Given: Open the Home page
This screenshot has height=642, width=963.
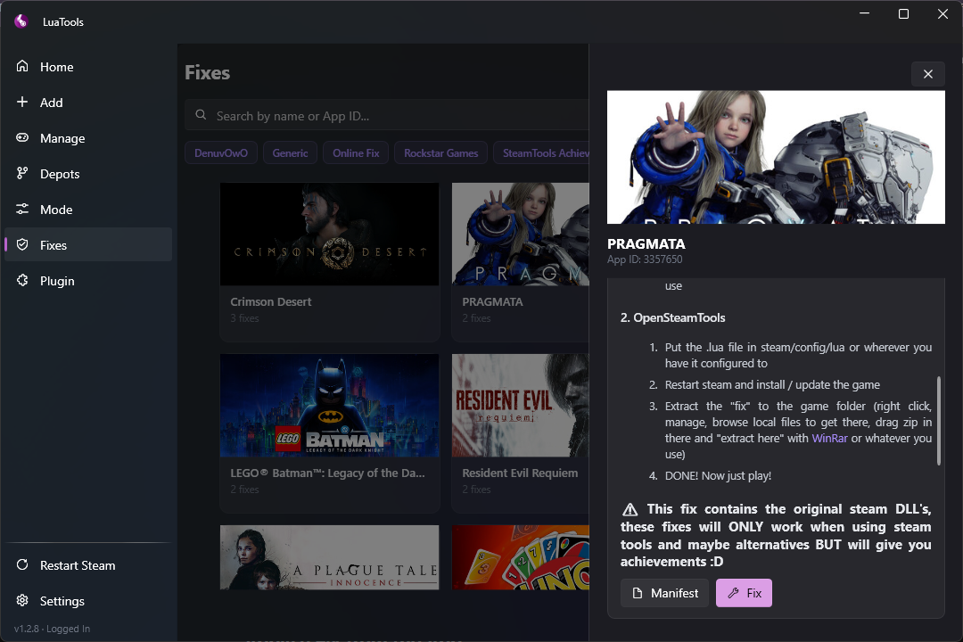Looking at the screenshot, I should (x=88, y=66).
